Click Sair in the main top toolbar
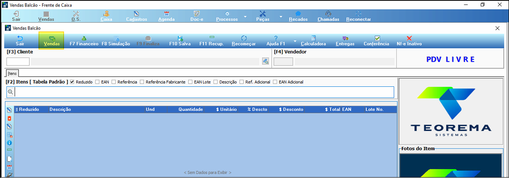The image size is (509, 178). [x=16, y=16]
